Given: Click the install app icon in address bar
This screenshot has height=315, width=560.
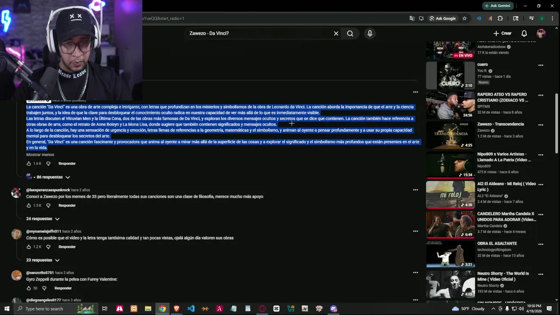Looking at the screenshot, I should pyautogui.click(x=421, y=18).
